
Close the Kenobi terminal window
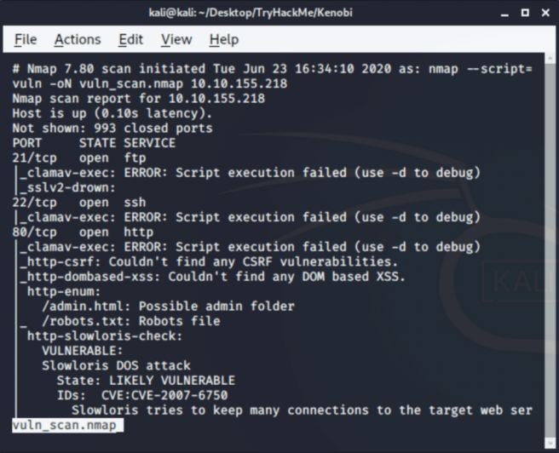click(x=545, y=13)
